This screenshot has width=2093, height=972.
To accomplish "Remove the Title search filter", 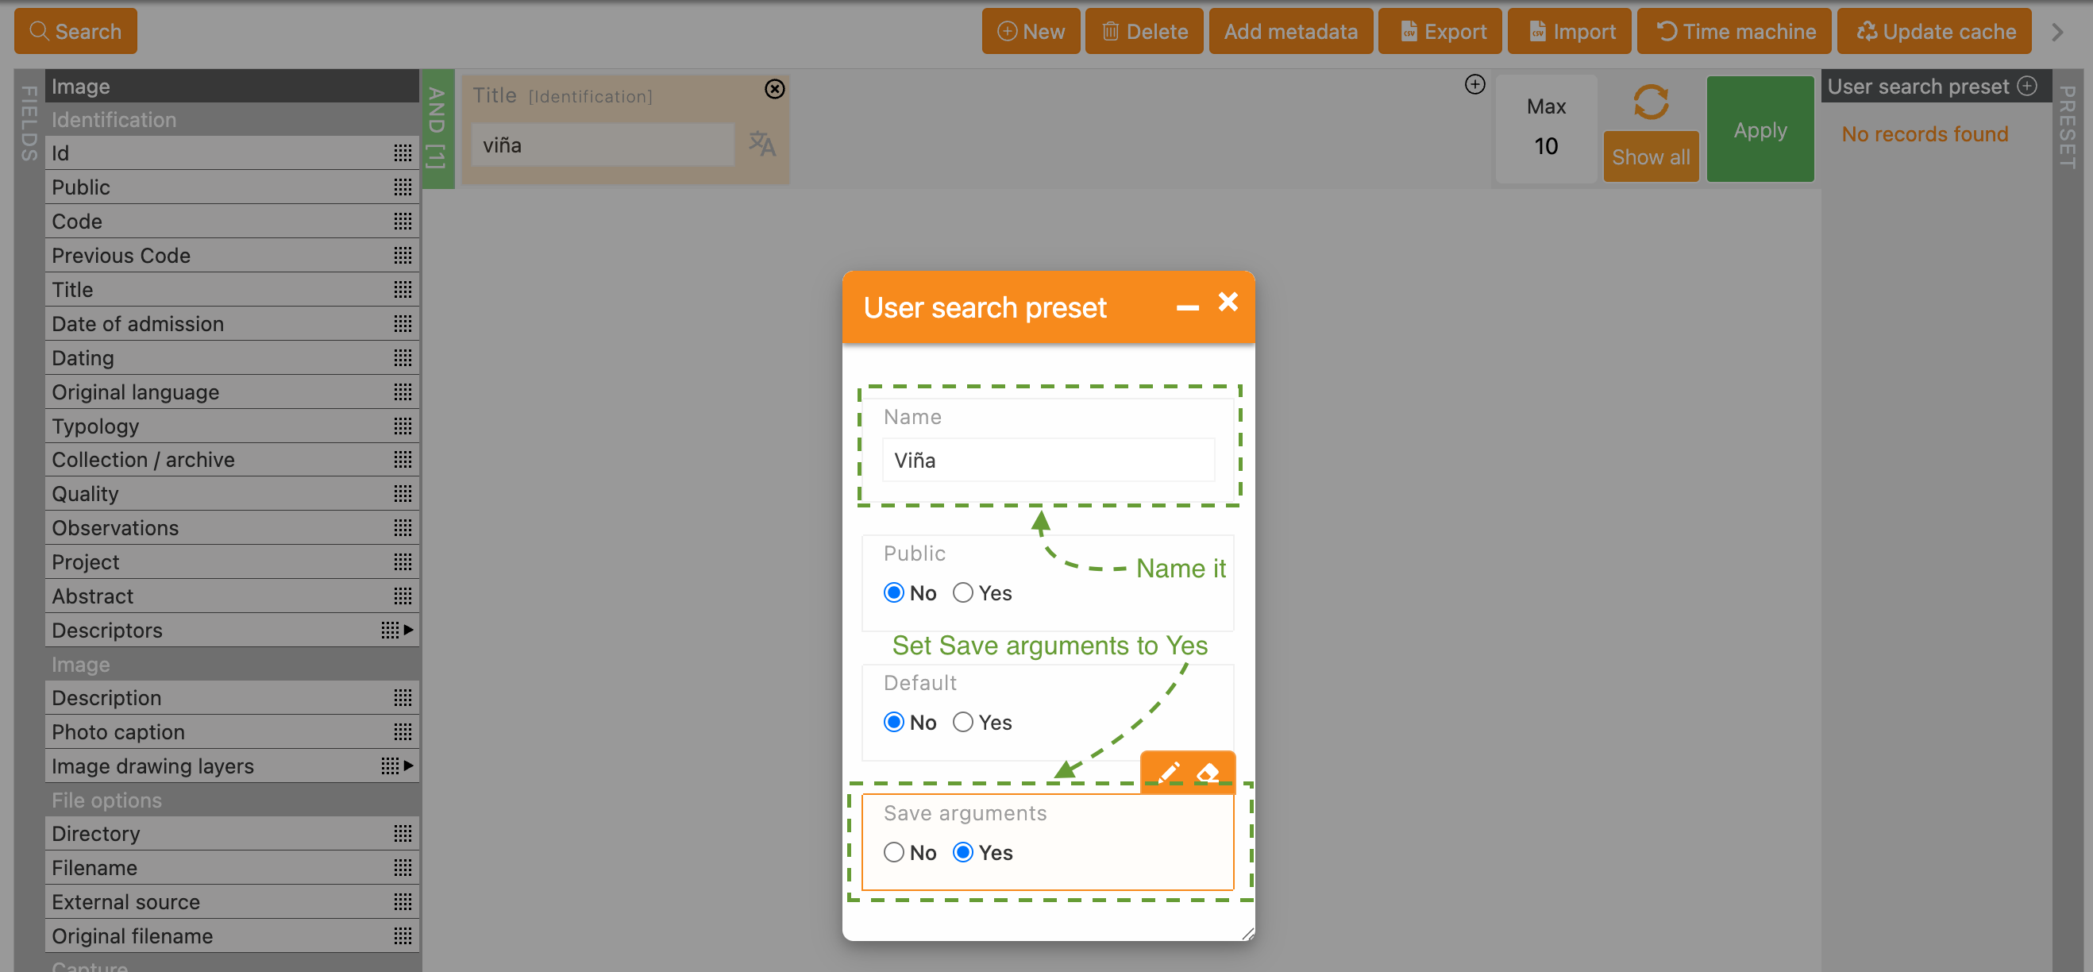I will click(x=774, y=89).
